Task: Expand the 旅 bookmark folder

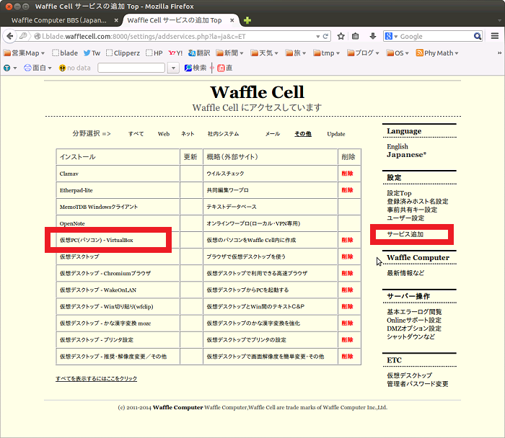Action: coord(296,53)
